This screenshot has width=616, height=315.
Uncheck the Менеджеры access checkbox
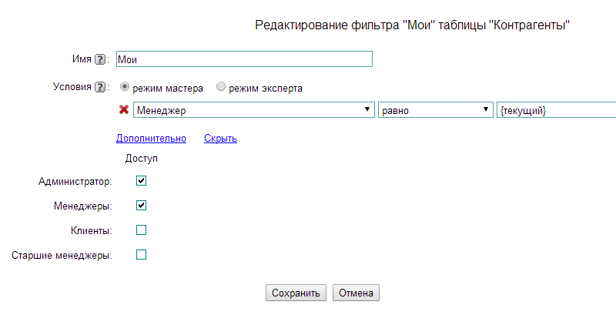[141, 205]
